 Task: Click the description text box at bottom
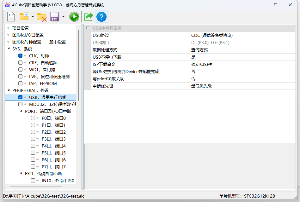(190, 166)
